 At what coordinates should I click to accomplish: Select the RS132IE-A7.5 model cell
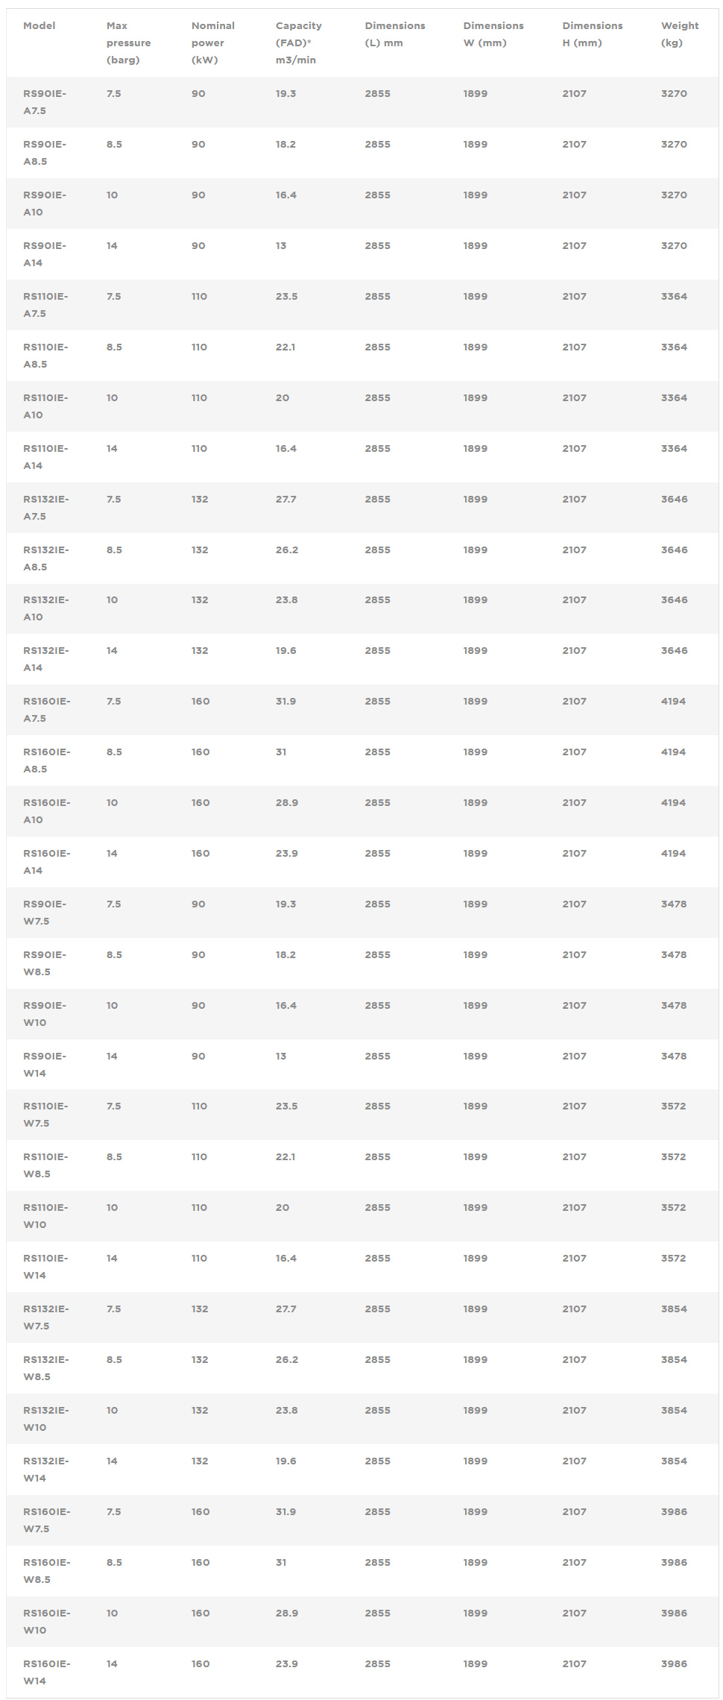point(46,508)
